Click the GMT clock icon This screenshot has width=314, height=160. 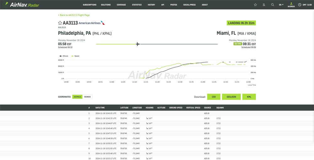300,5
